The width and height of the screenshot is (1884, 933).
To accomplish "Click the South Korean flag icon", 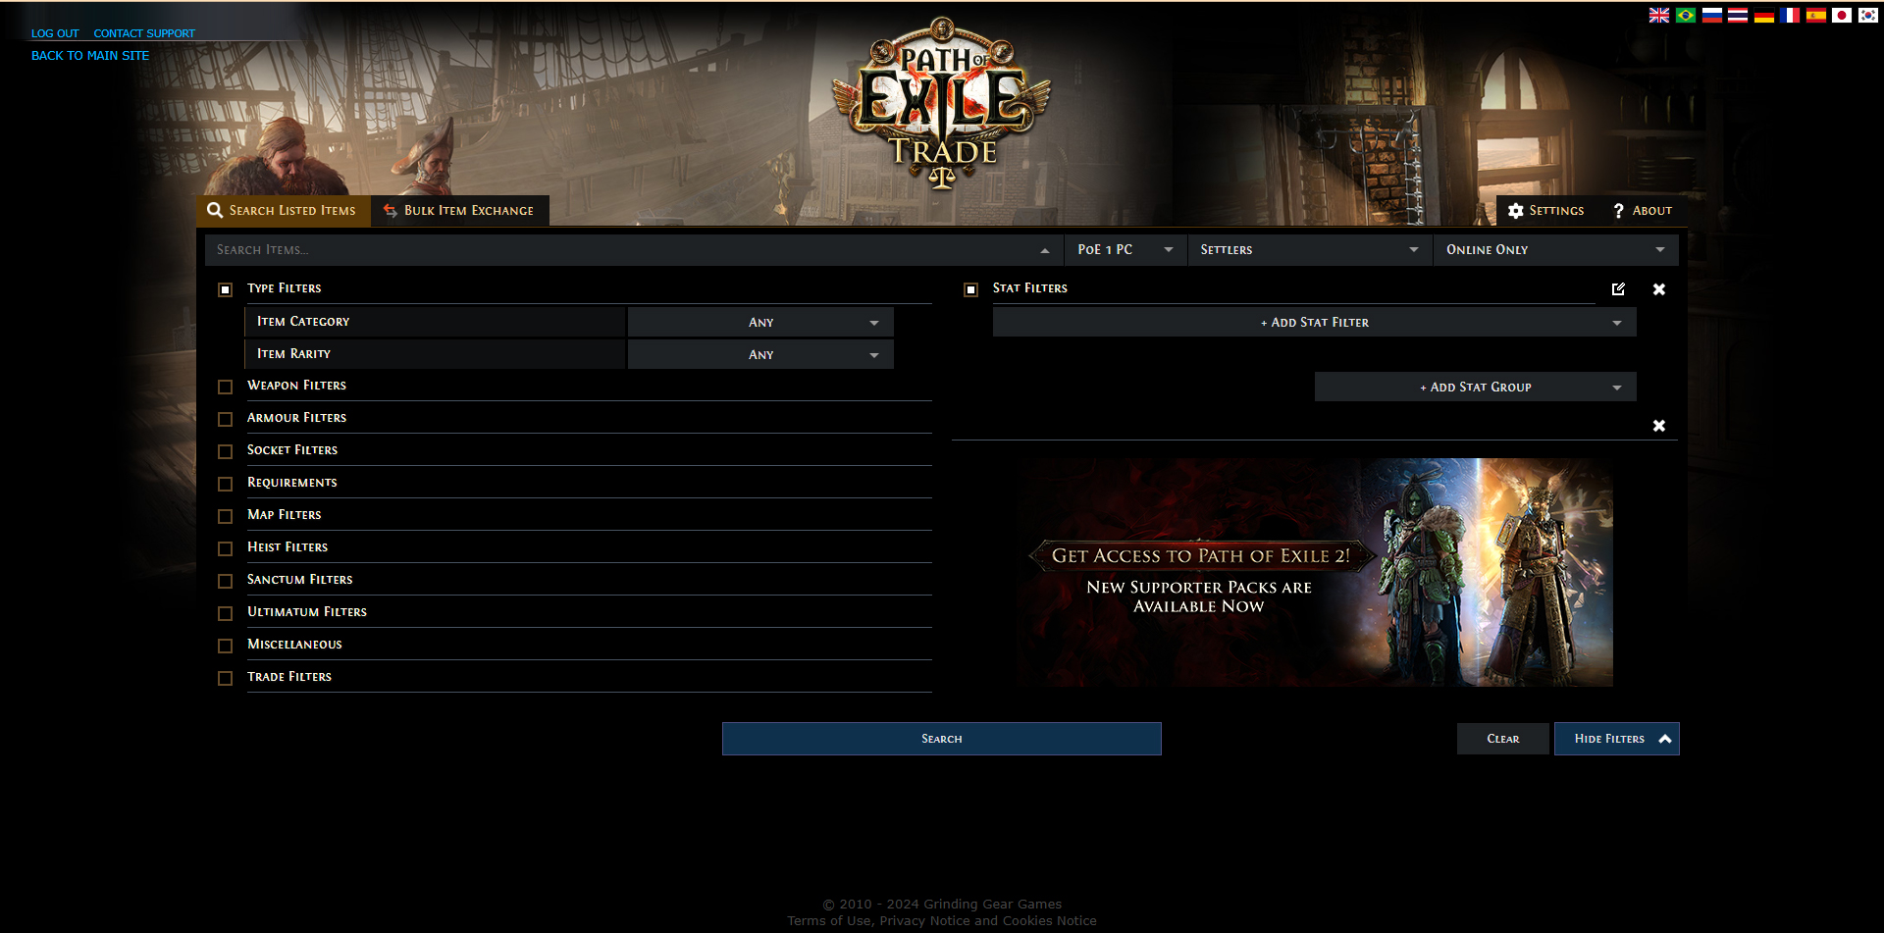I will [1868, 15].
